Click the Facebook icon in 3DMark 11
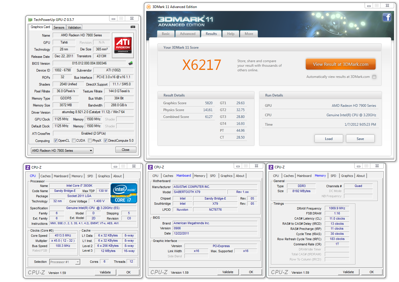 click(x=387, y=17)
